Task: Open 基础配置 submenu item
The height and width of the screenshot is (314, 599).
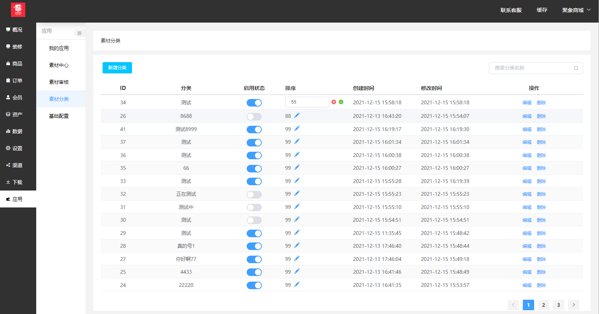Action: 61,116
